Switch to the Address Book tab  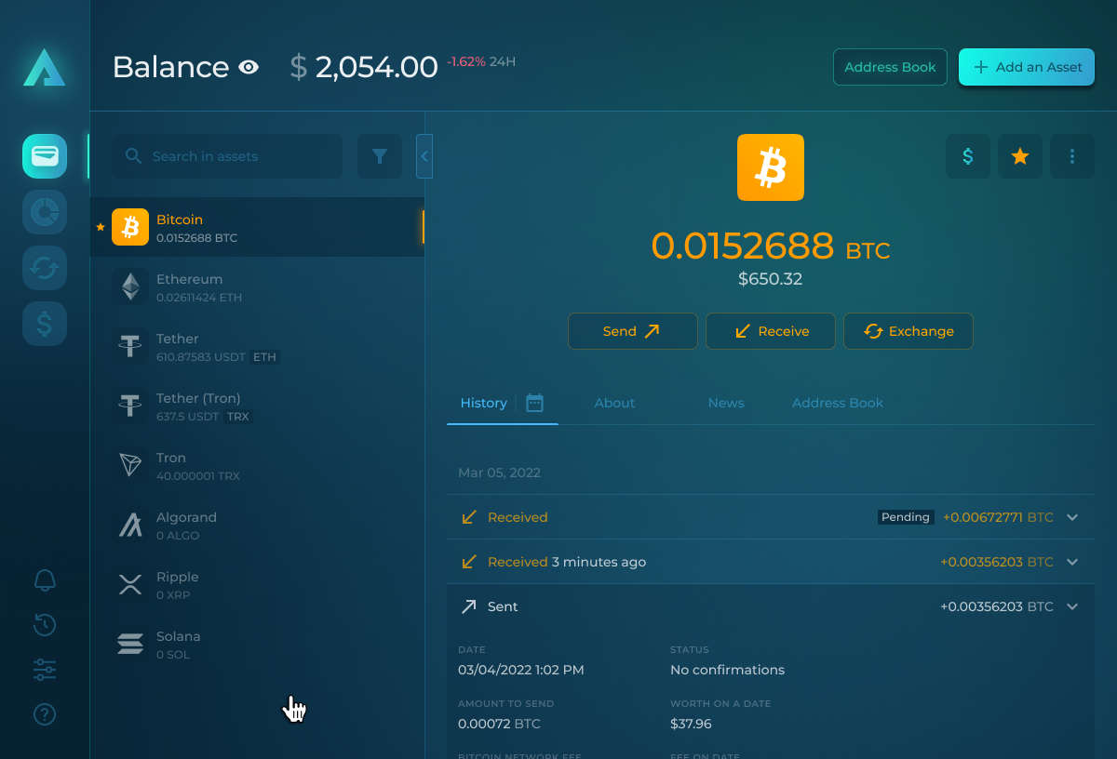(838, 403)
